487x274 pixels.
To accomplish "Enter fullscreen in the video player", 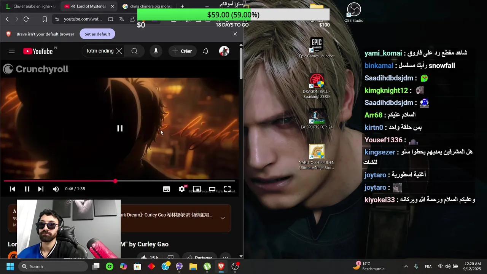I will point(227,189).
